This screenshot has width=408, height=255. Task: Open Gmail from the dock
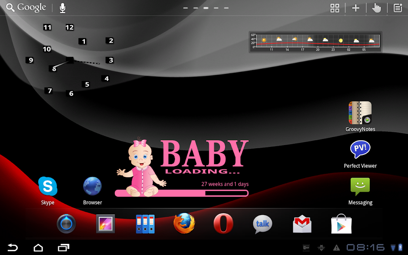tap(302, 224)
